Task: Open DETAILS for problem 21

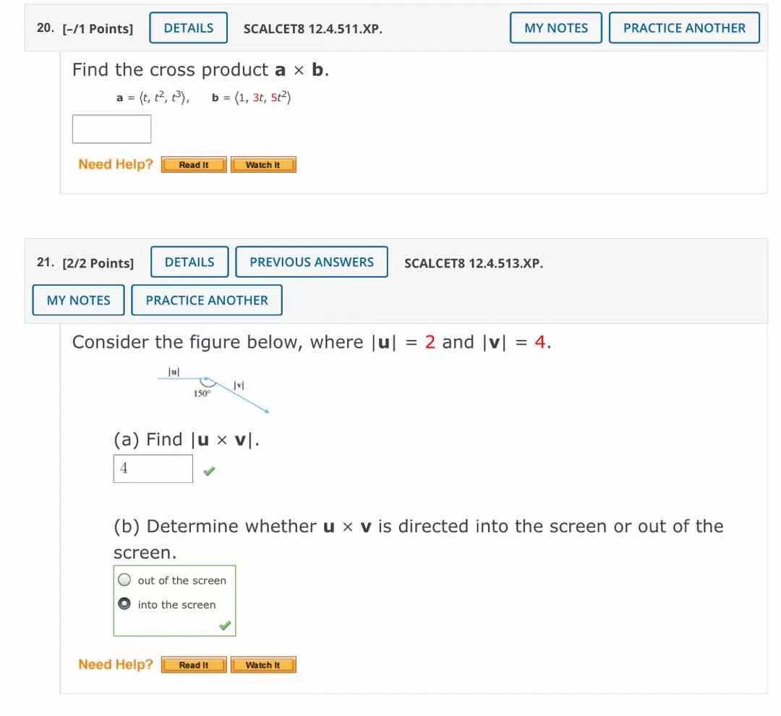Action: point(189,262)
